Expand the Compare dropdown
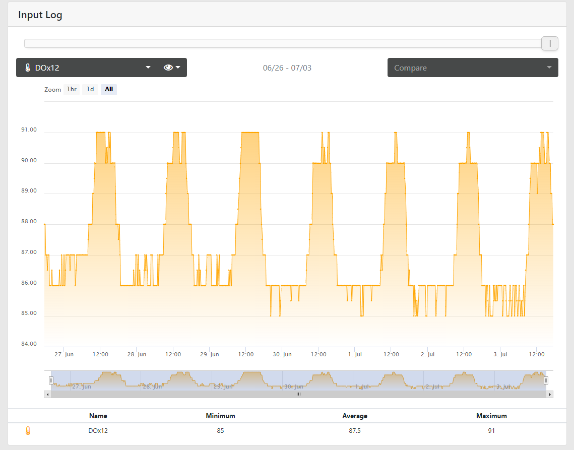 coord(473,68)
